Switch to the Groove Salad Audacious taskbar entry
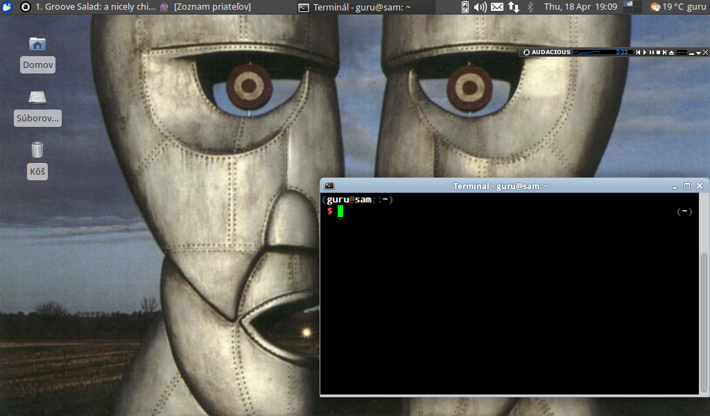 [x=88, y=7]
